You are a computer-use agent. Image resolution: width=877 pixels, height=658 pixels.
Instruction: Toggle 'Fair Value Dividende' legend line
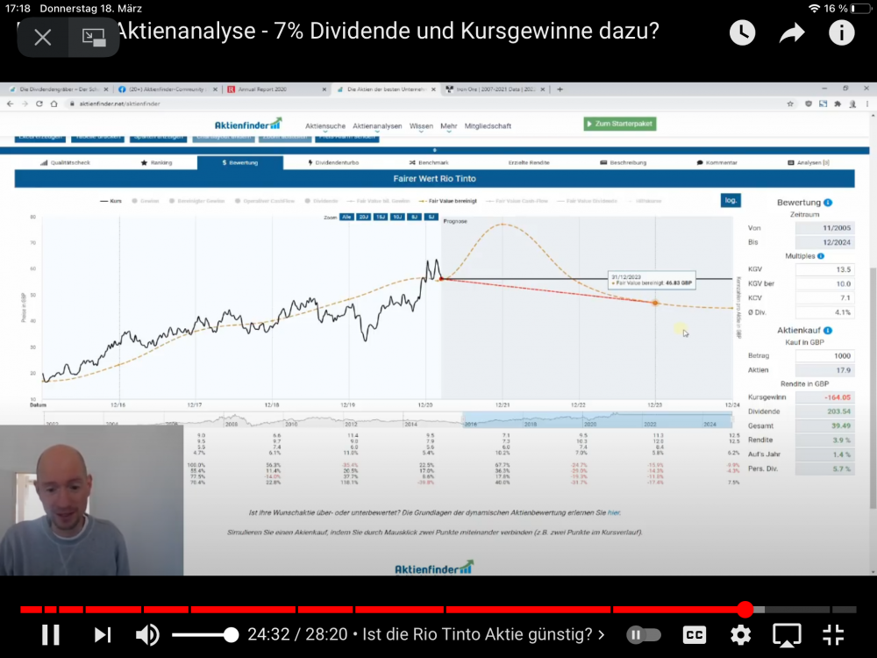[x=588, y=201]
